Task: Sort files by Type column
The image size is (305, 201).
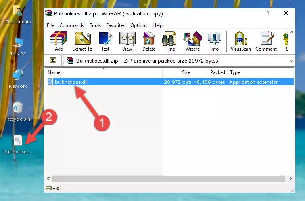Action: (260, 72)
